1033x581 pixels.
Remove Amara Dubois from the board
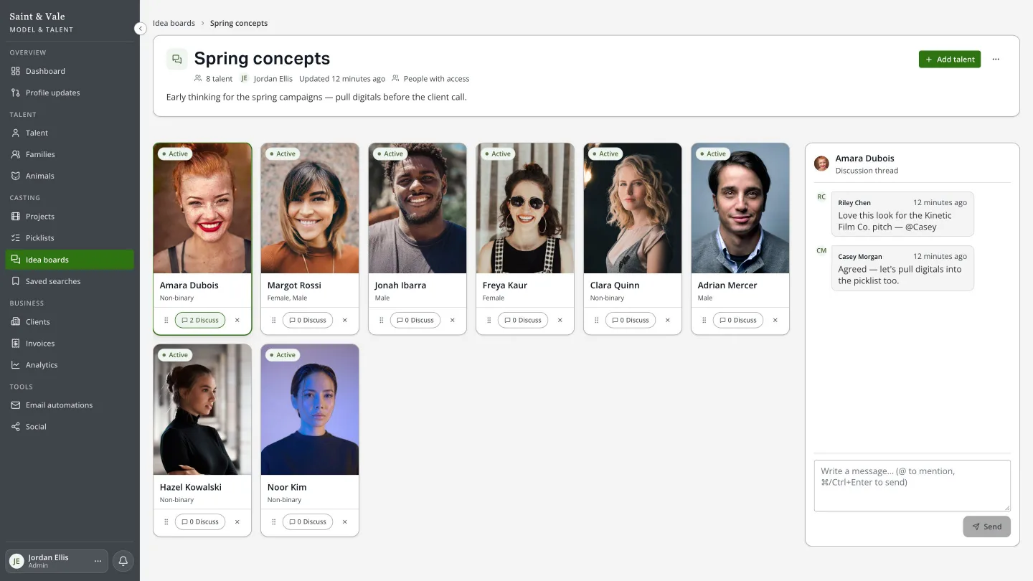237,321
